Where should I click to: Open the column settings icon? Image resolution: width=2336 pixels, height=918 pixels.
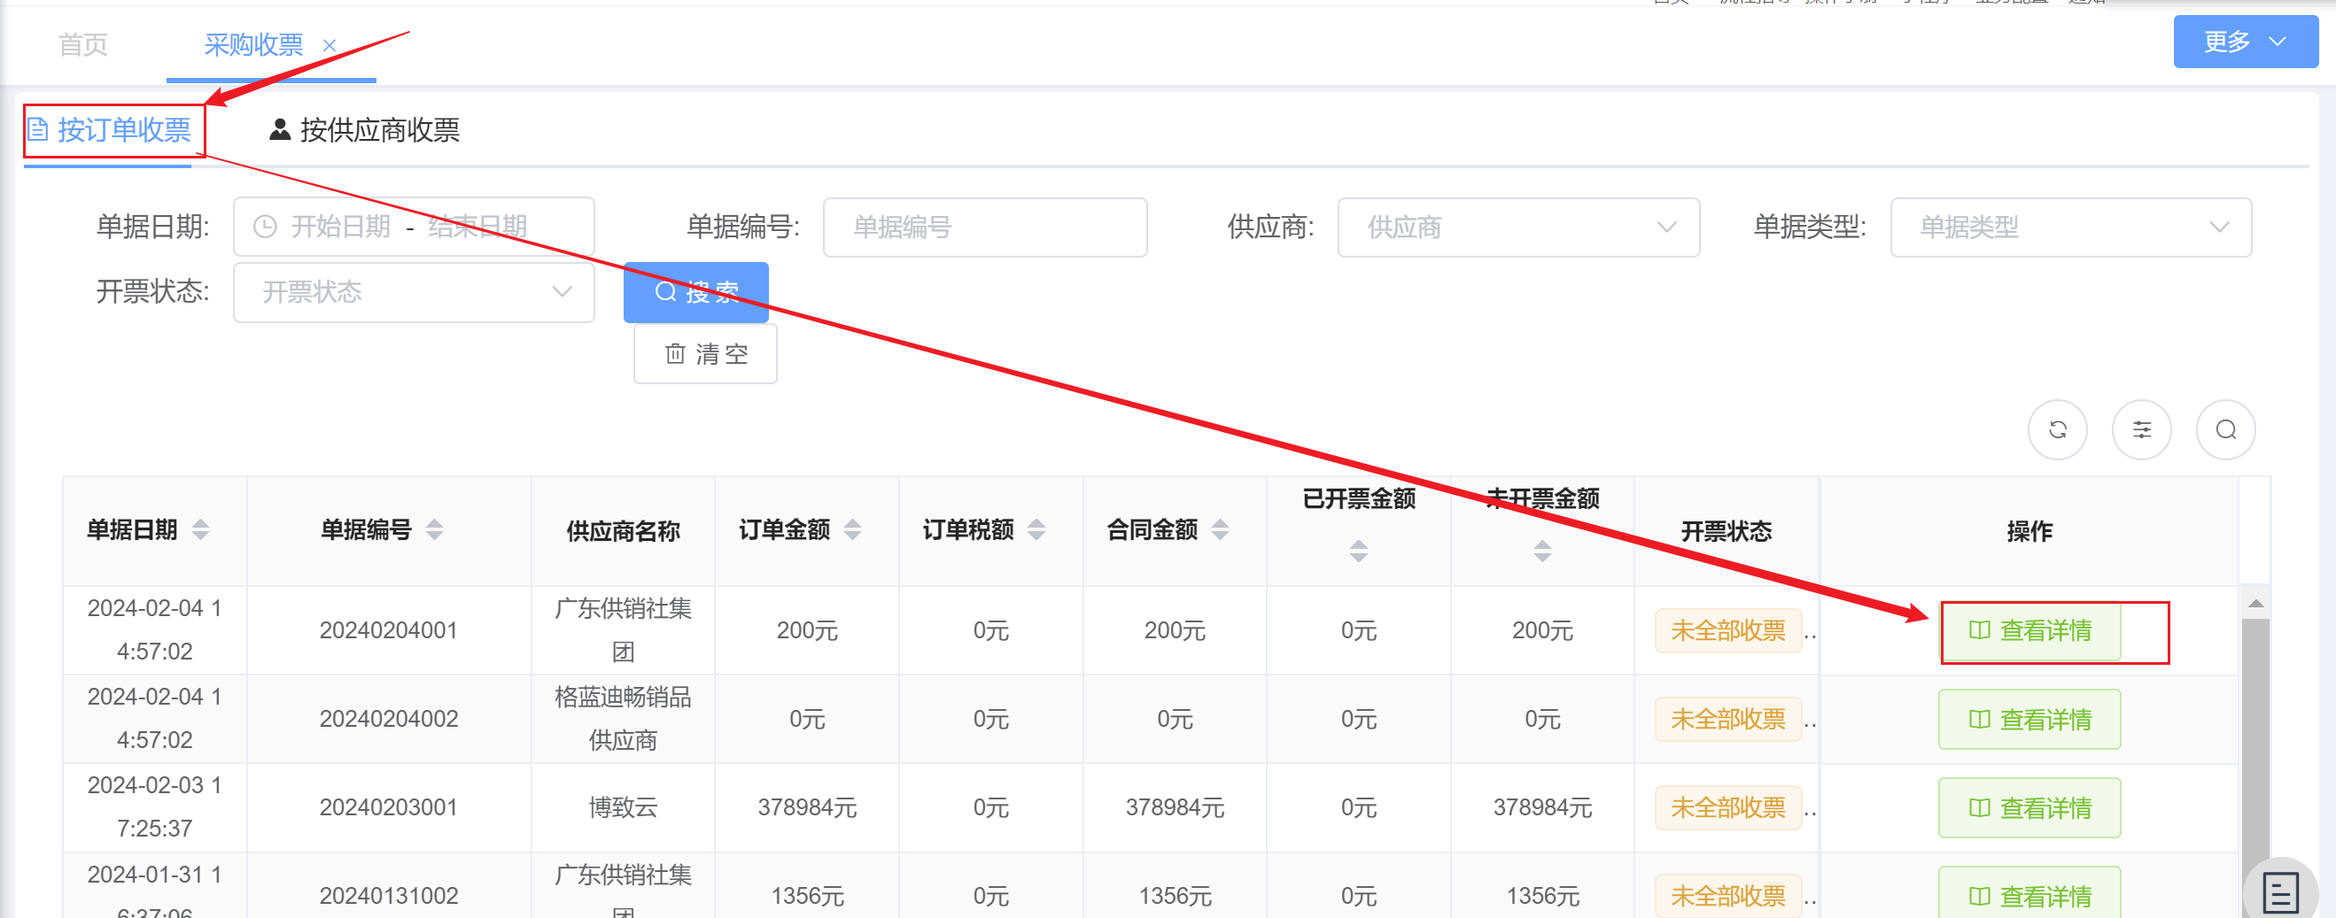tap(2142, 429)
